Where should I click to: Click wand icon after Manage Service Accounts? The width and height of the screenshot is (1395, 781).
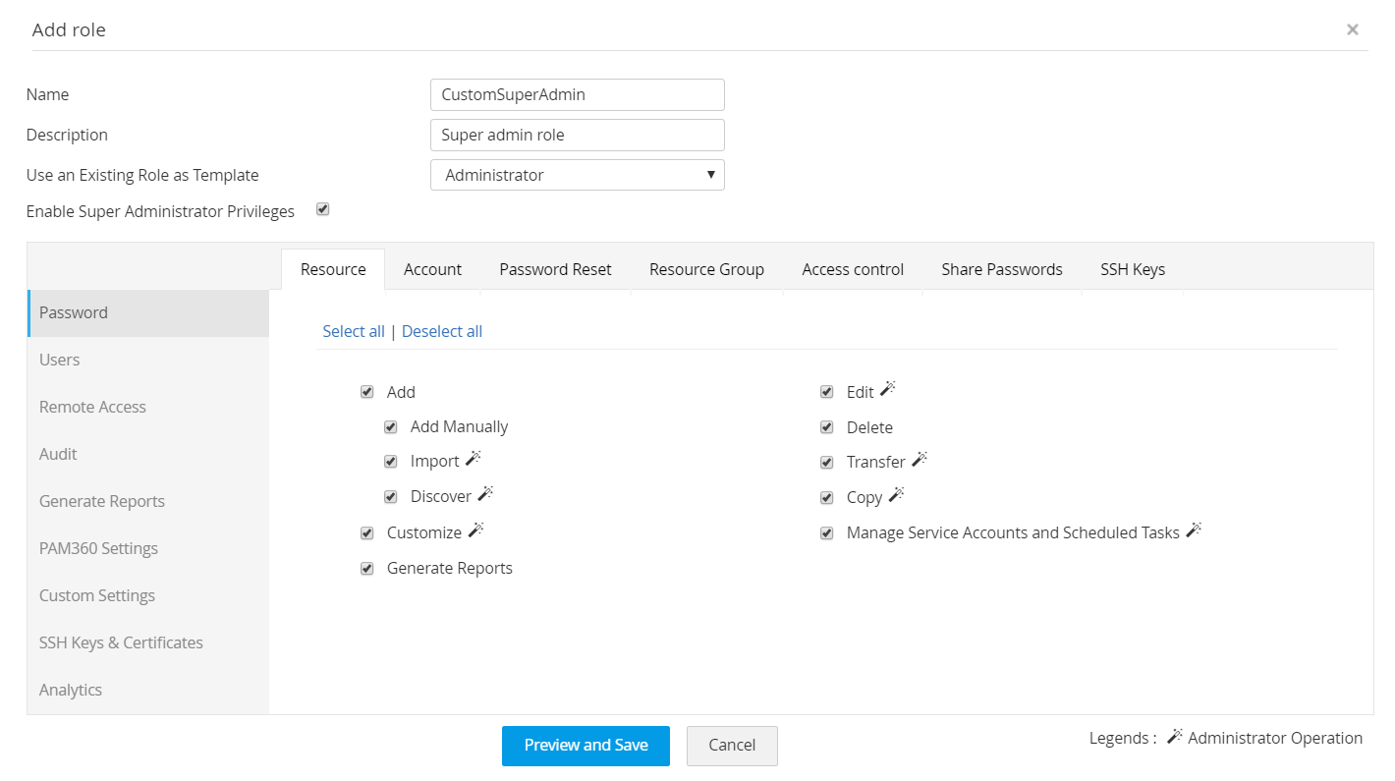tap(1194, 530)
